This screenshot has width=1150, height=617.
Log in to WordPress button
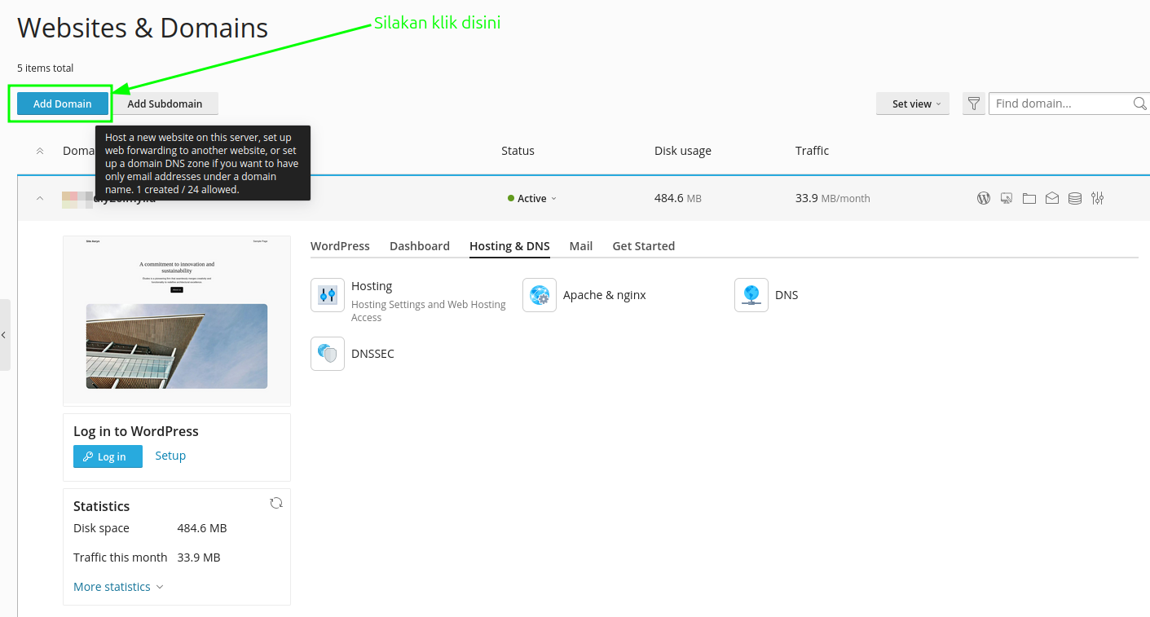[x=108, y=456]
